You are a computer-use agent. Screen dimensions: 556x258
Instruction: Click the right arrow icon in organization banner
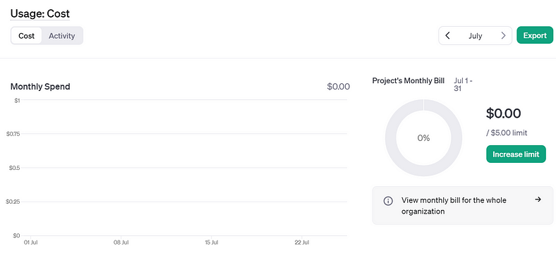(x=538, y=199)
